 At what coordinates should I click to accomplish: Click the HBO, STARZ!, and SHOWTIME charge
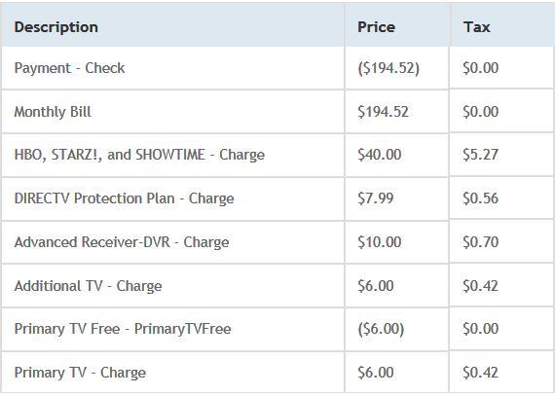139,155
